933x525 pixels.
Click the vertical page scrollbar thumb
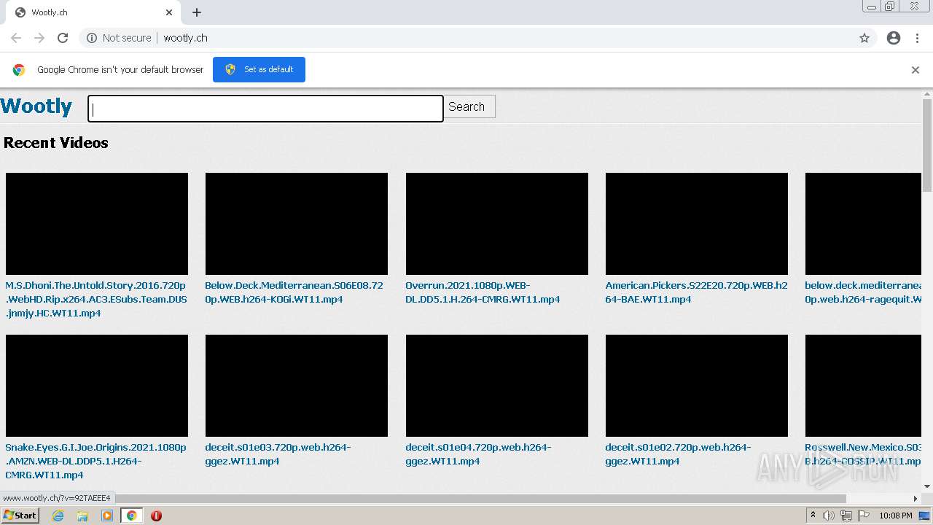(927, 146)
